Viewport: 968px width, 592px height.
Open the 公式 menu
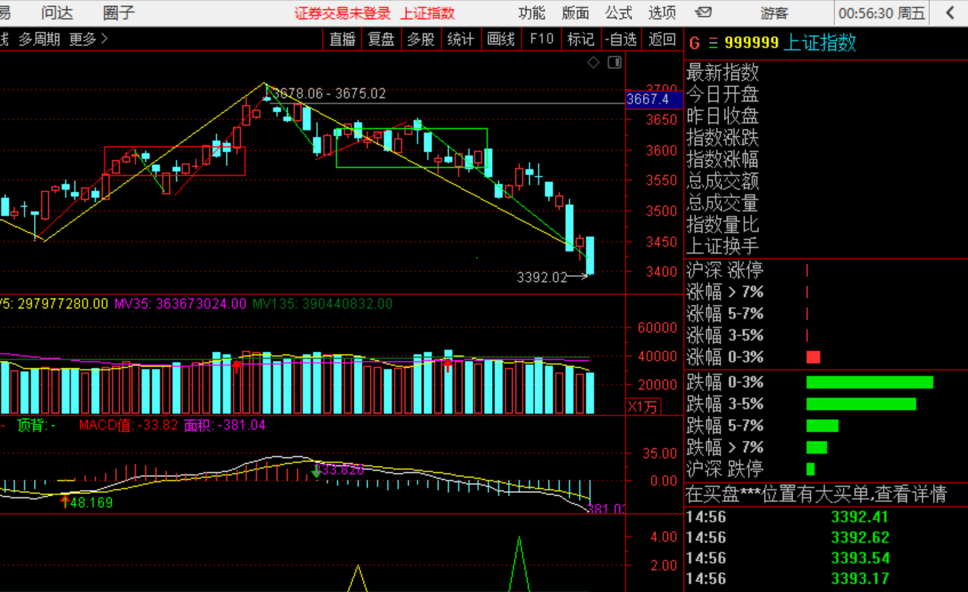(x=618, y=13)
